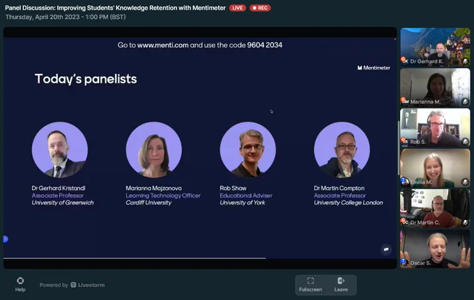474x300 pixels.
Task: Click 'University of York' text
Action: pyautogui.click(x=243, y=203)
